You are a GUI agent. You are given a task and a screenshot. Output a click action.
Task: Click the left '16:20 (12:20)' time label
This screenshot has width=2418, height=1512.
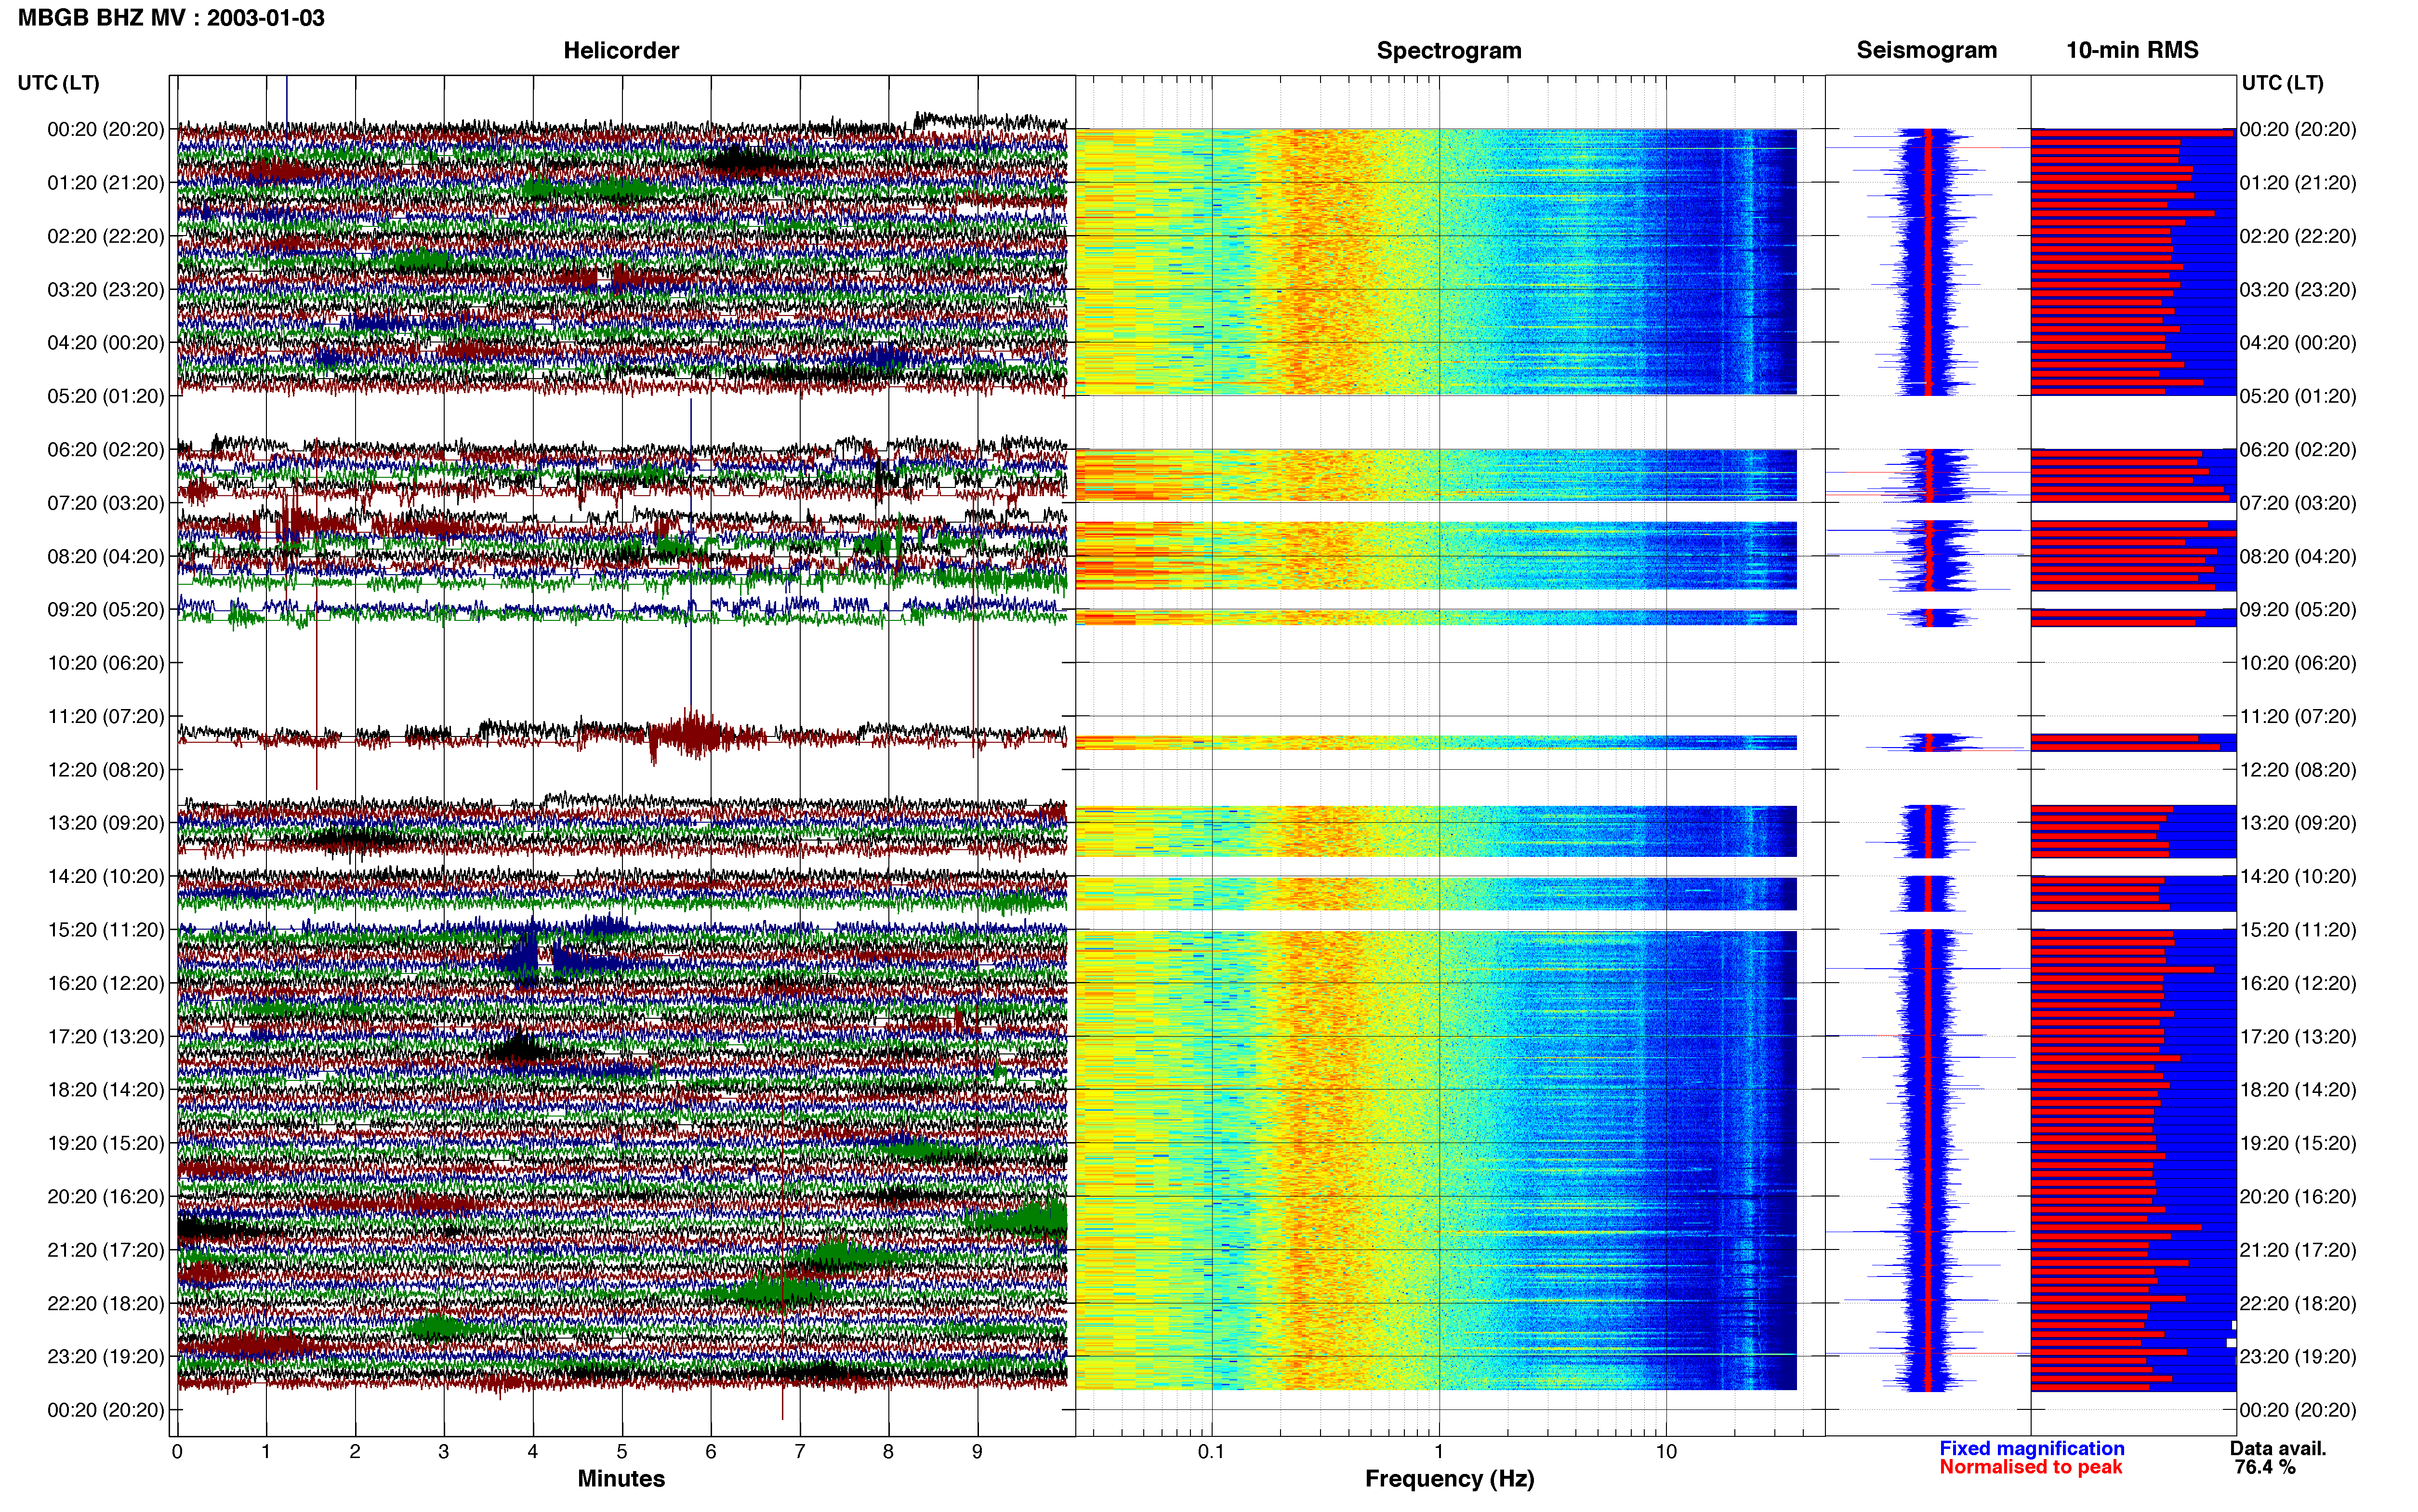coord(105,983)
